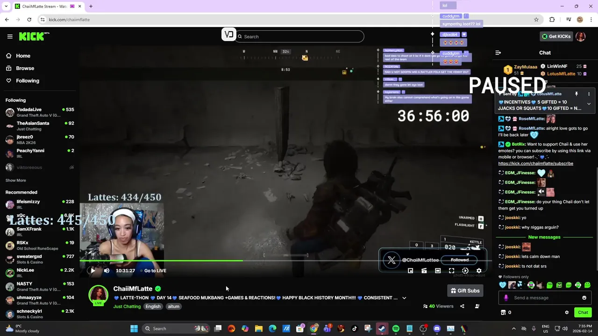The image size is (598, 336).
Task: Expand the pinned incentives message
Action: tap(589, 104)
